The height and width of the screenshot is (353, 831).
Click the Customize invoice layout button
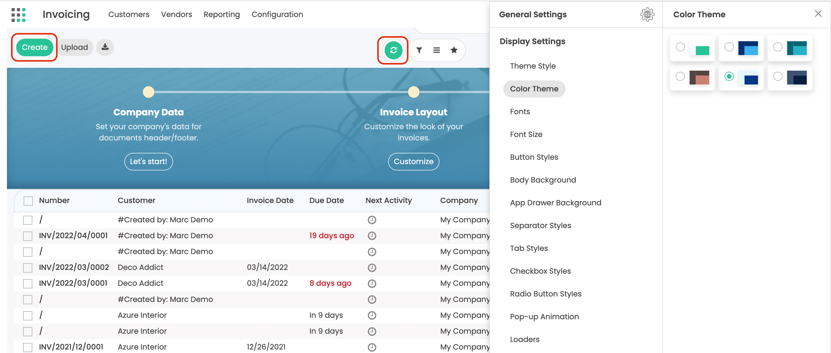coord(413,162)
